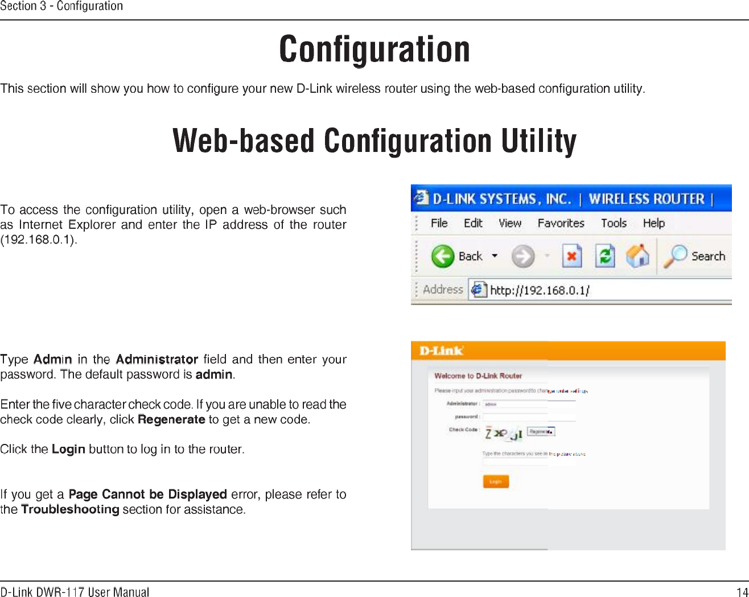Click the grey Forward arrow icon

523,256
